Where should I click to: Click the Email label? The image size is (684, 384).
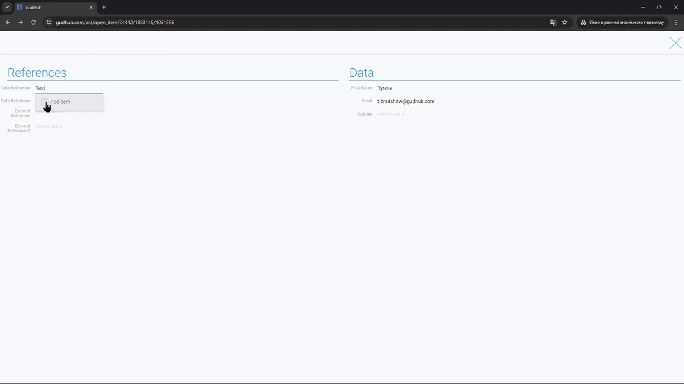tap(367, 101)
